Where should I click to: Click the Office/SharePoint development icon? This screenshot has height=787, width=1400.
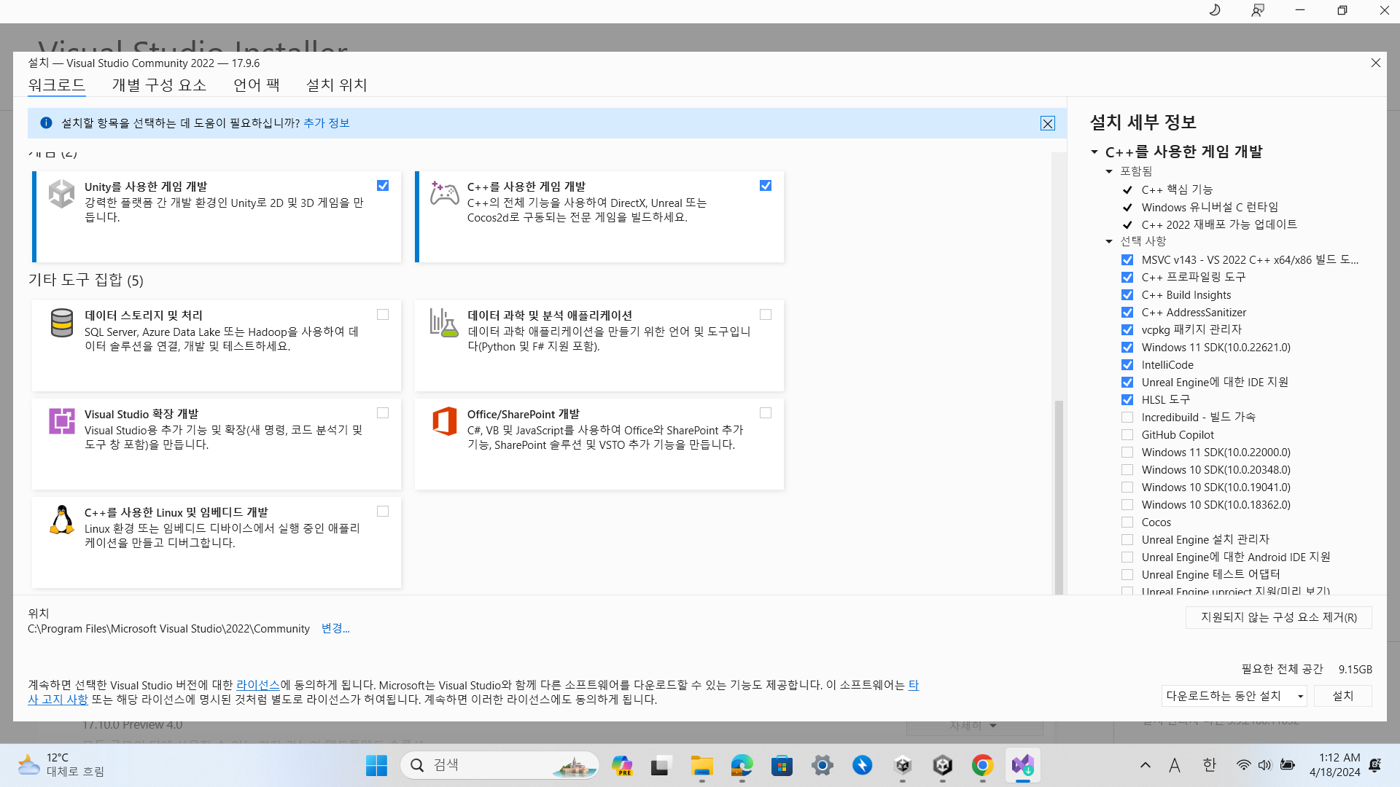point(444,421)
